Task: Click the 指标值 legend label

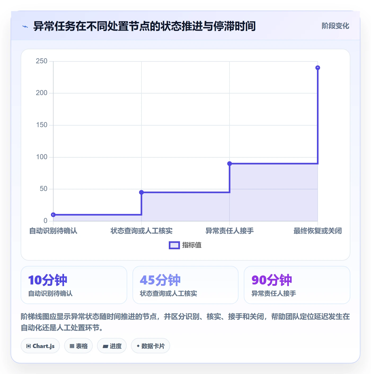Action: coord(192,245)
